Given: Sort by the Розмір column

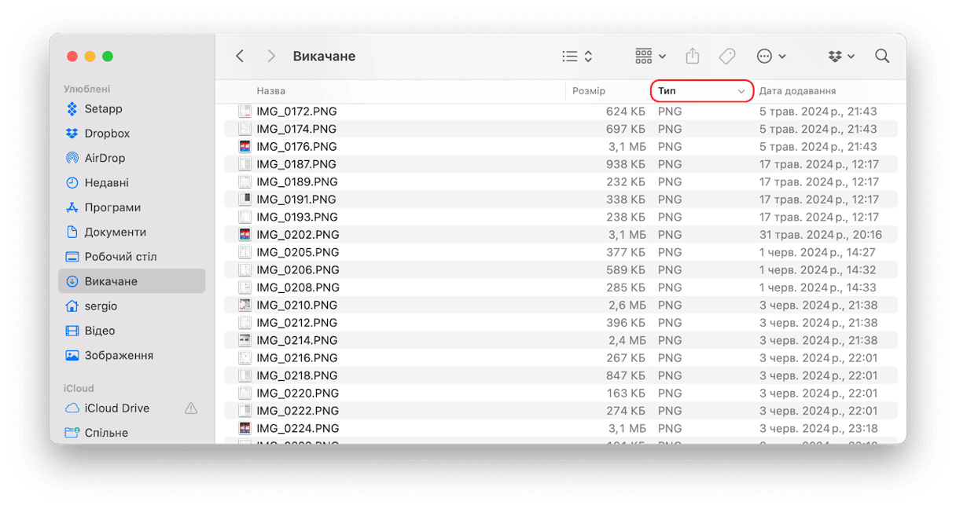Looking at the screenshot, I should [x=589, y=91].
